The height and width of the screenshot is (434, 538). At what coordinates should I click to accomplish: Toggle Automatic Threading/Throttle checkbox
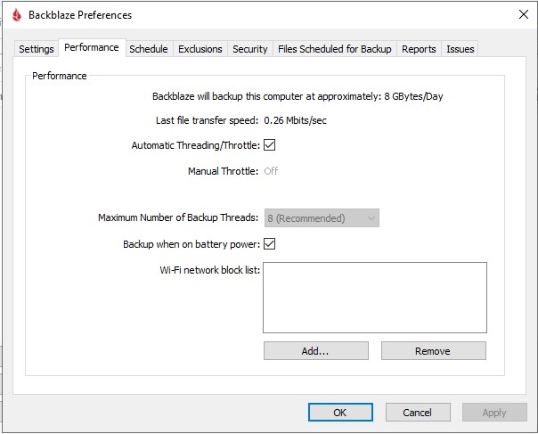269,145
